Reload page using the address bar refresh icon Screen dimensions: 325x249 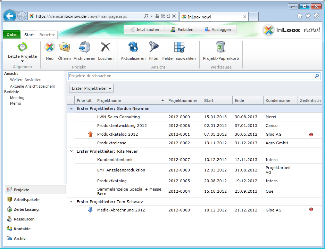[x=168, y=16]
